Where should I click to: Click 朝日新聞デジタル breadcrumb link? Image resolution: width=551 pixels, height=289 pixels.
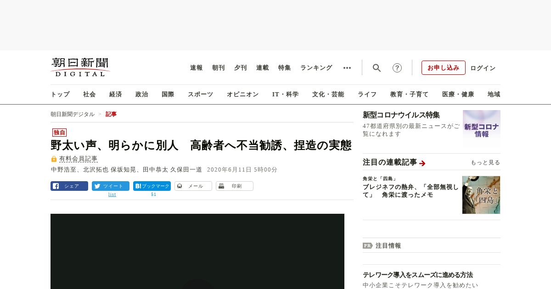pos(73,114)
